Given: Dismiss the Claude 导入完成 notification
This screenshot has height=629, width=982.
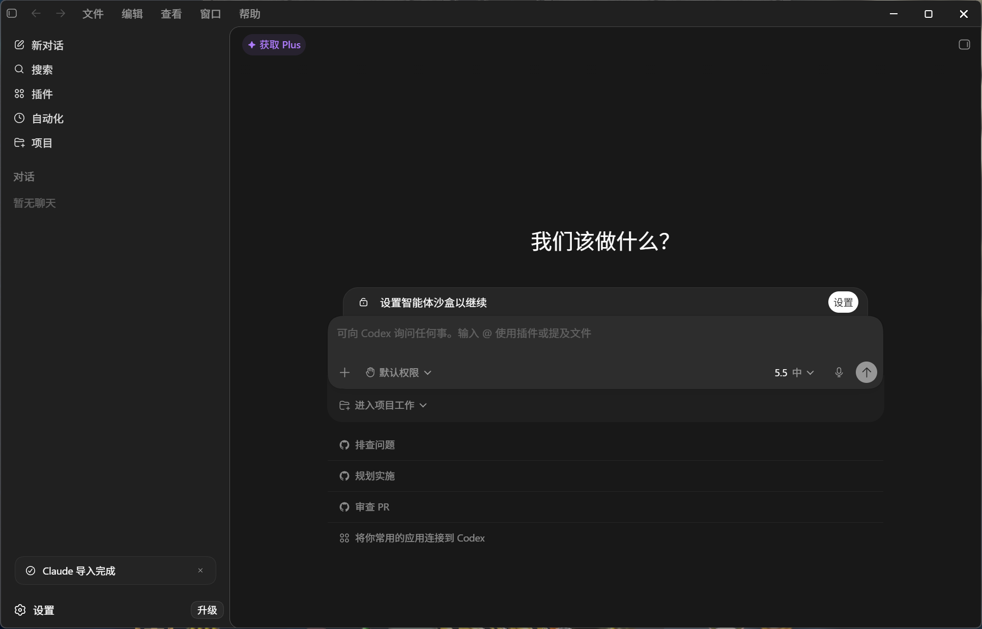Looking at the screenshot, I should (200, 571).
